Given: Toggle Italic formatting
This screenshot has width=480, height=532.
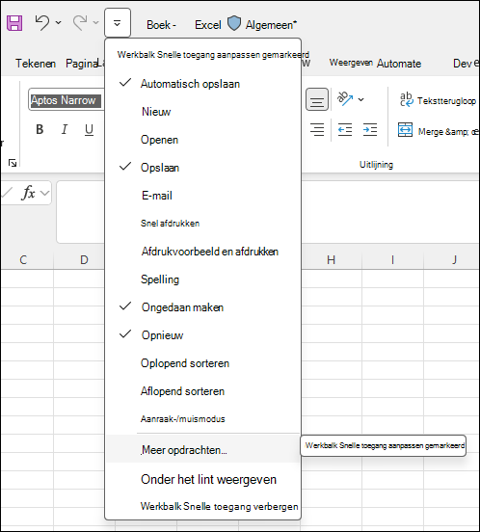Looking at the screenshot, I should (x=65, y=129).
